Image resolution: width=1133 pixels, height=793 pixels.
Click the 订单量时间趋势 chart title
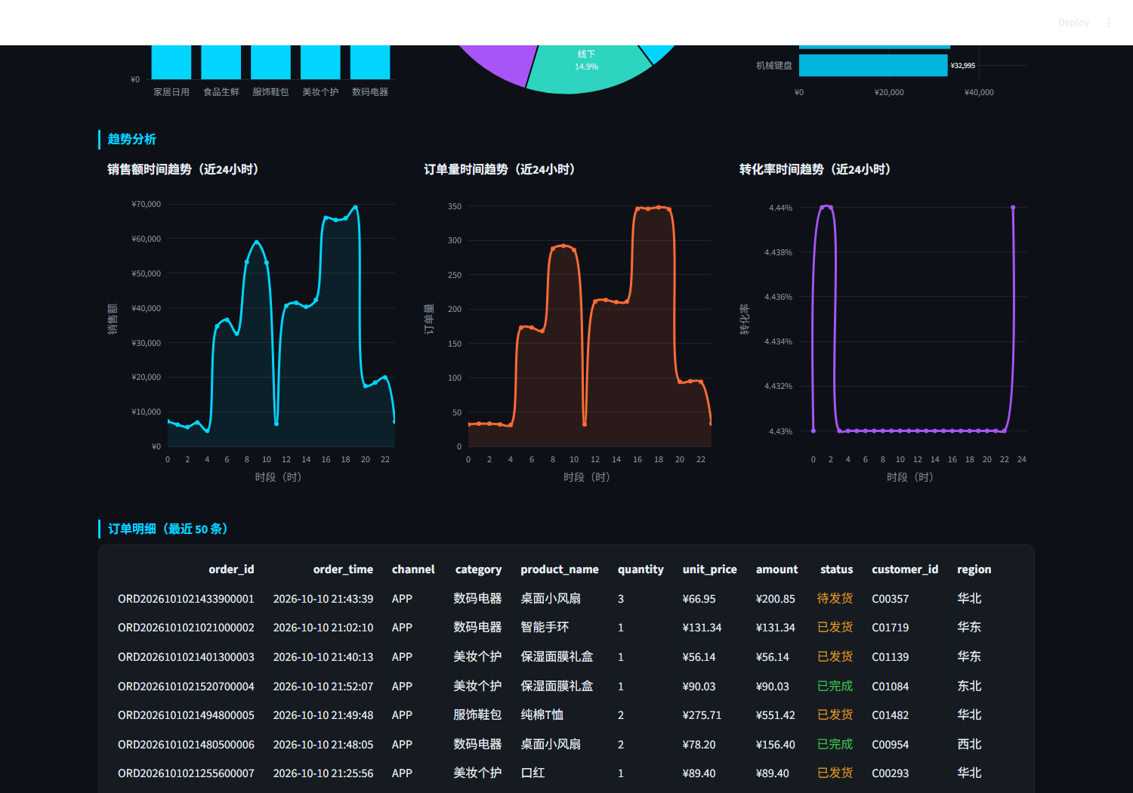tap(499, 169)
